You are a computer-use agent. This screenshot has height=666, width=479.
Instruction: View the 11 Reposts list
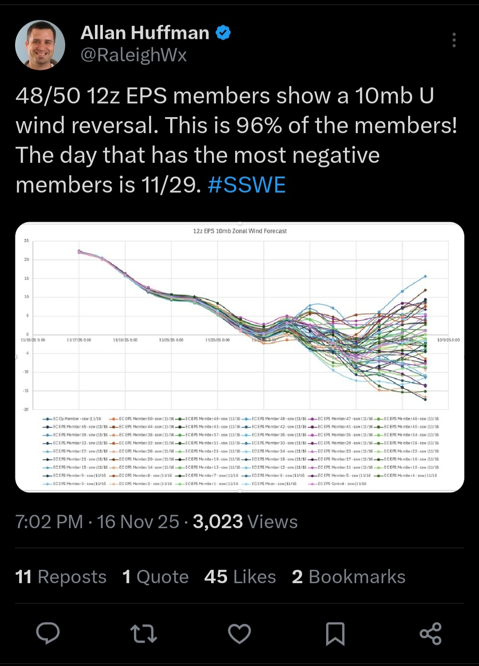(61, 577)
